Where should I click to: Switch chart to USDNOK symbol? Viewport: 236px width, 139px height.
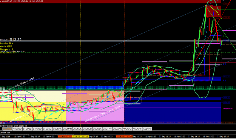tap(77, 129)
